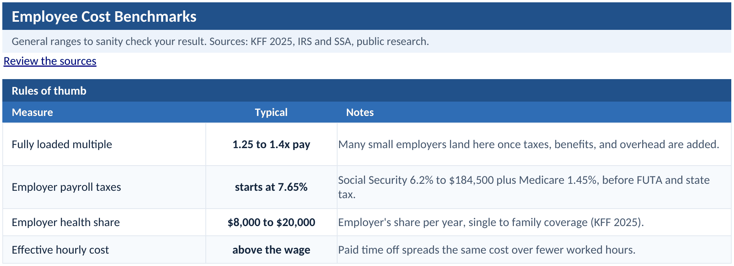The image size is (734, 266).
Task: Click the Social Security 6.2% note text
Action: click(x=524, y=187)
